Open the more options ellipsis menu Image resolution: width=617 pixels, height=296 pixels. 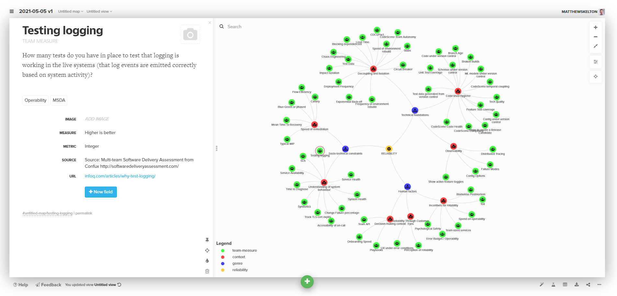[600, 285]
